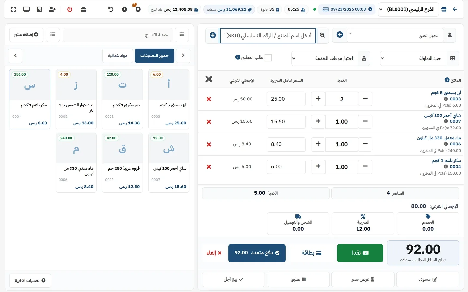Open the customer display monitor icon
The image size is (468, 292).
[26, 9]
